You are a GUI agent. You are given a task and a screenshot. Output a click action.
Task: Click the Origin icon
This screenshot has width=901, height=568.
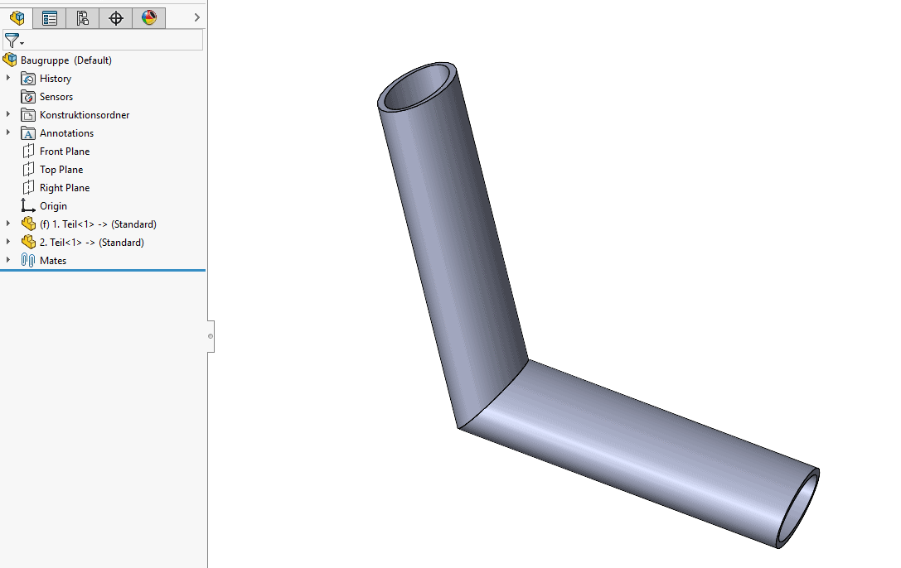click(x=28, y=206)
